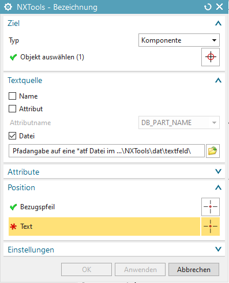The image size is (229, 283).
Task: Click the Objekt auswählen crosshair selection icon
Action: pyautogui.click(x=211, y=57)
